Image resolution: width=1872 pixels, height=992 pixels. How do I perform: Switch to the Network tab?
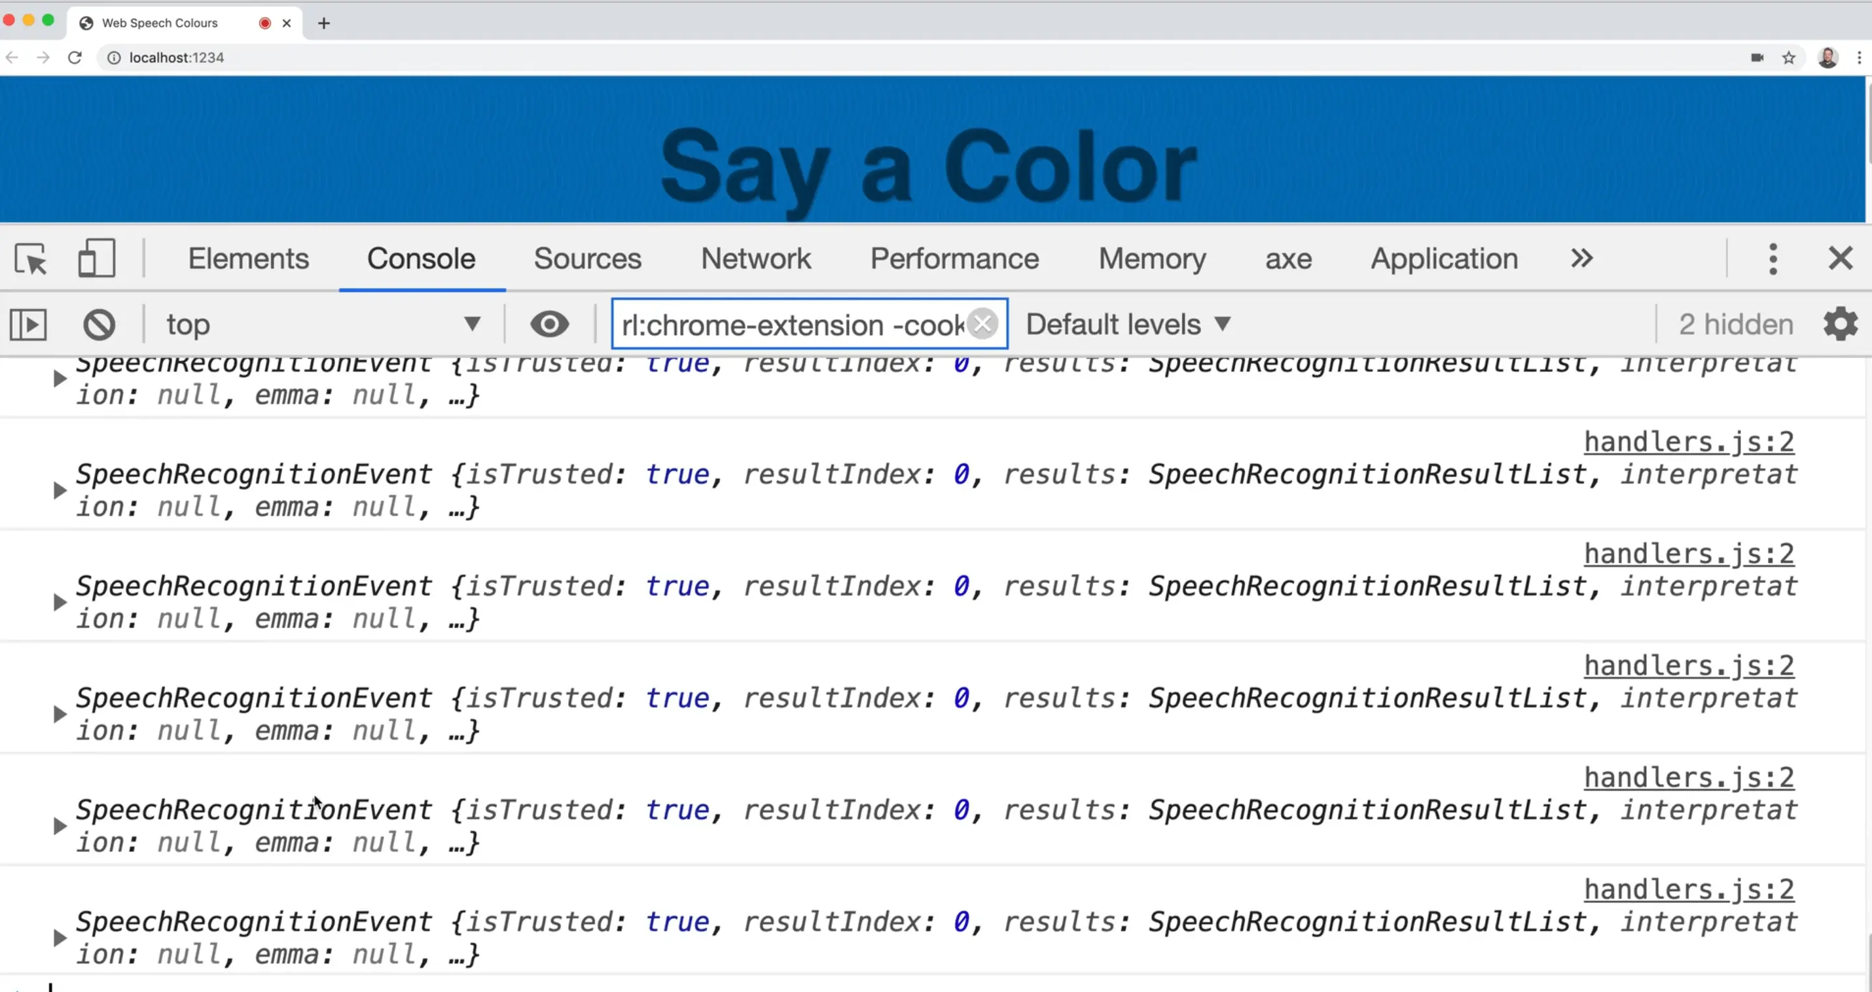click(x=755, y=258)
